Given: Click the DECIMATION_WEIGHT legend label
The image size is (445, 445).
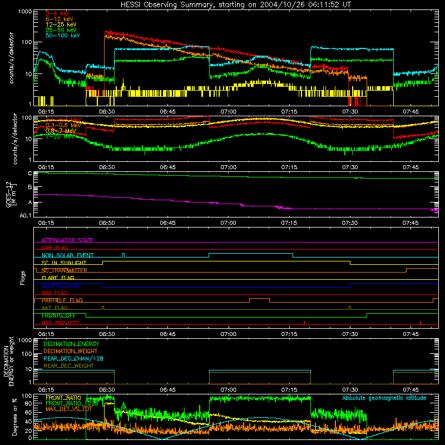Looking at the screenshot, I should 71,351.
